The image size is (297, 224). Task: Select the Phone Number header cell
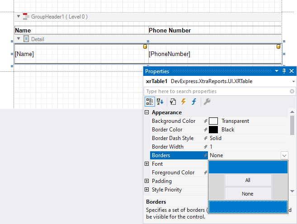click(215, 30)
